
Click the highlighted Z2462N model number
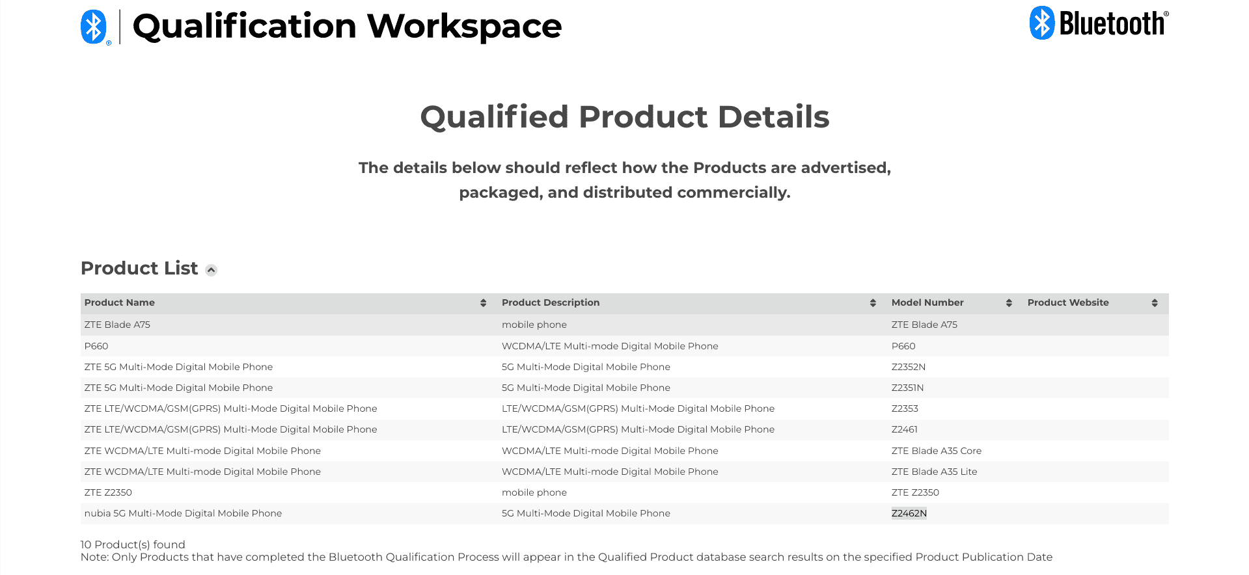pyautogui.click(x=909, y=513)
